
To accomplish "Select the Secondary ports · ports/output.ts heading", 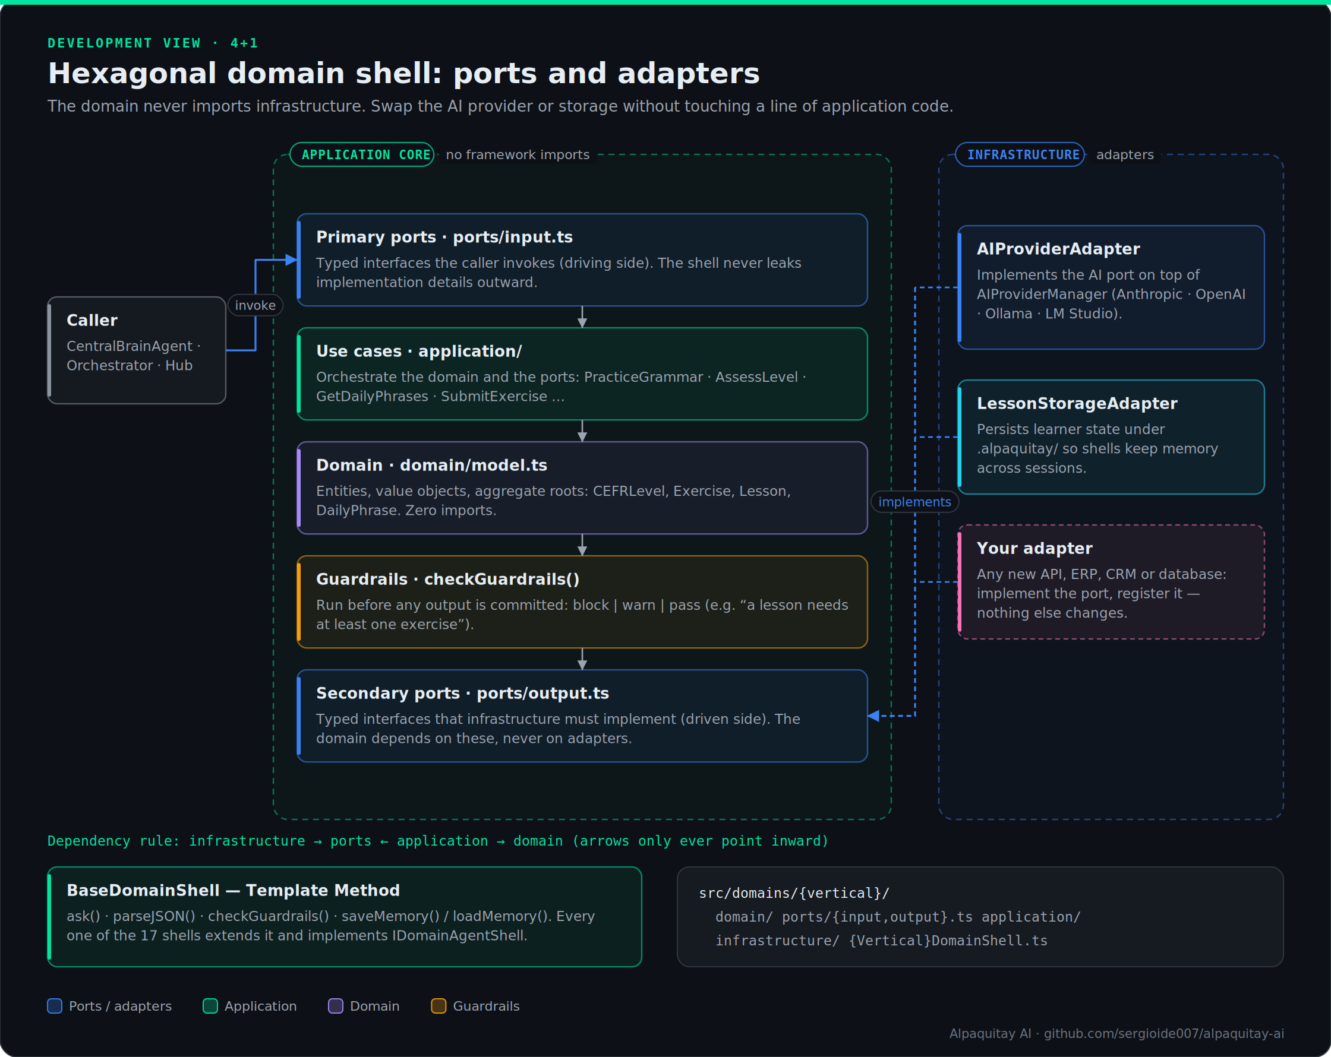I will (462, 694).
